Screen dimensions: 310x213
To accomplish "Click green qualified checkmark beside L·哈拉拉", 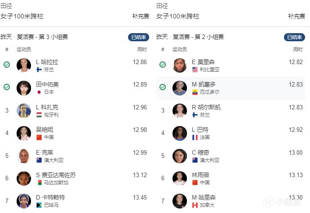I will coord(7,65).
